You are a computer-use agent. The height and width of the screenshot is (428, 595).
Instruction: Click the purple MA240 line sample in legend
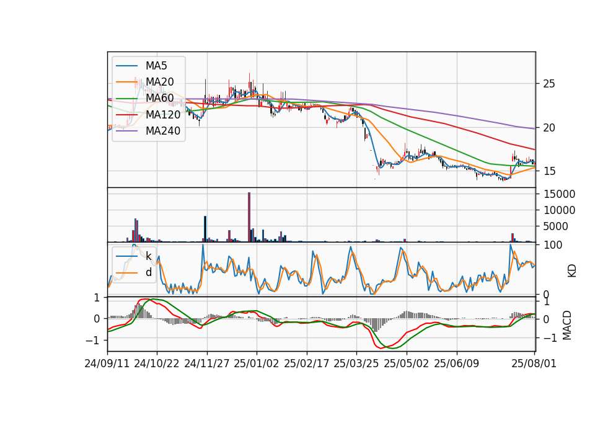click(x=126, y=131)
